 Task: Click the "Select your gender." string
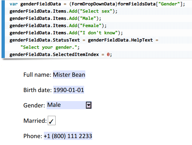point(49,47)
